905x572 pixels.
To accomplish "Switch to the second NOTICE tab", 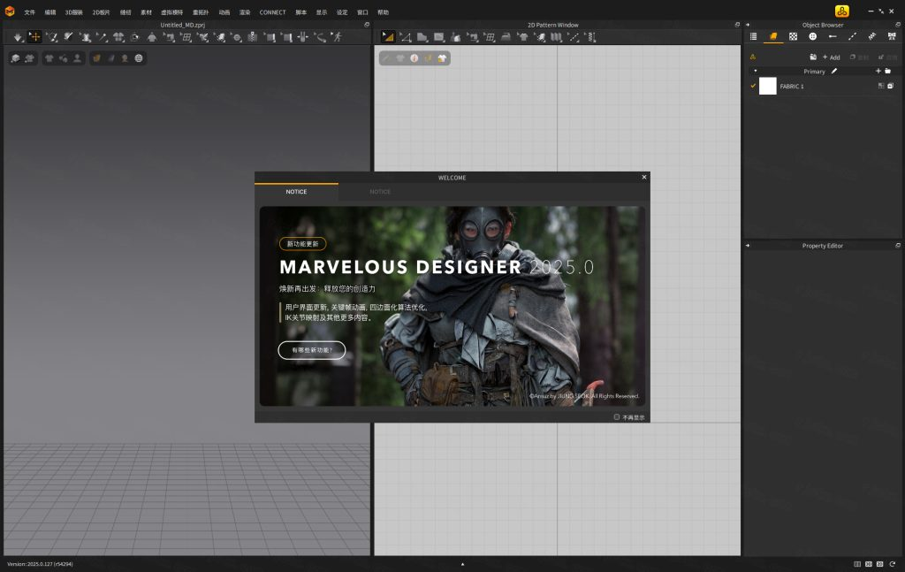I will [x=380, y=192].
